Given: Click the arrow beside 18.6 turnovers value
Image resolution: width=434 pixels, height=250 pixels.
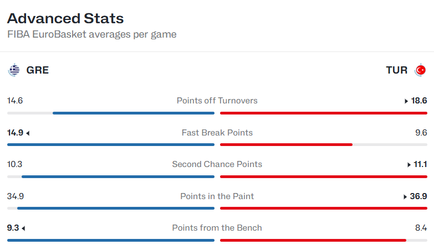Looking at the screenshot, I should click(x=406, y=101).
